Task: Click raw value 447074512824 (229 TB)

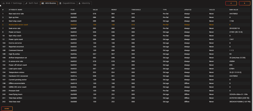Action: pos(239,98)
